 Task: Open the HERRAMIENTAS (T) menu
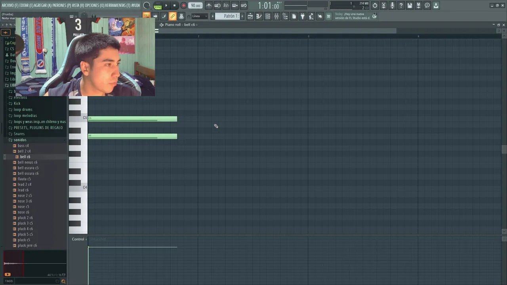(x=118, y=6)
